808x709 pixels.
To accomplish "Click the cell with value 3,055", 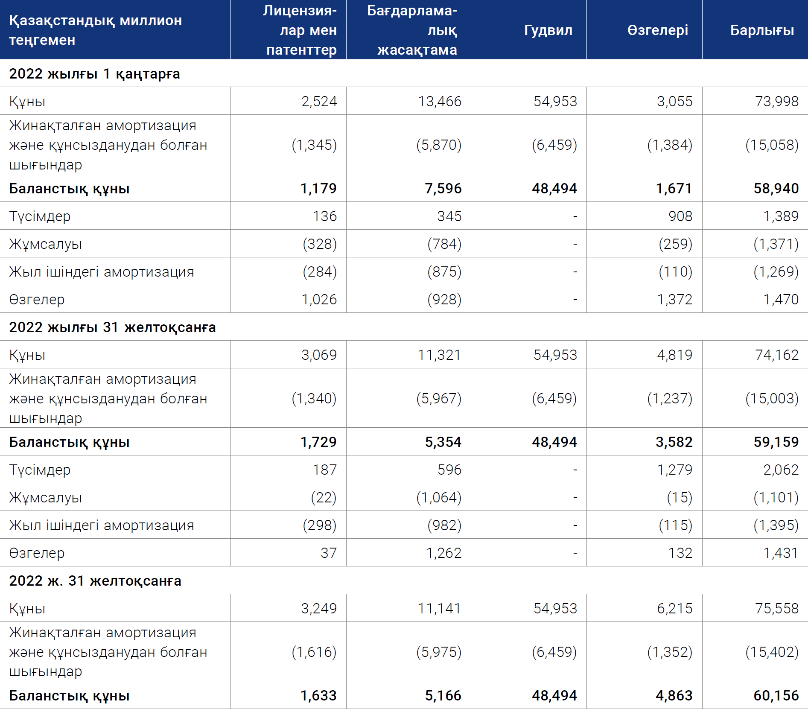I will click(x=674, y=101).
